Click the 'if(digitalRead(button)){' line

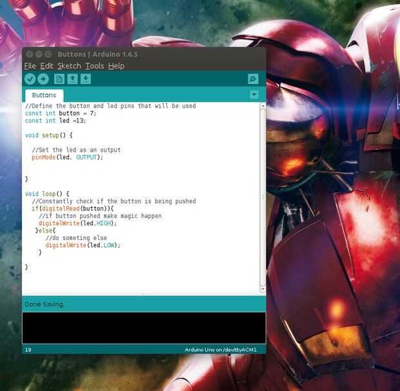73,208
